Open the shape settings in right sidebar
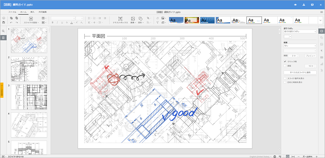 (321, 38)
